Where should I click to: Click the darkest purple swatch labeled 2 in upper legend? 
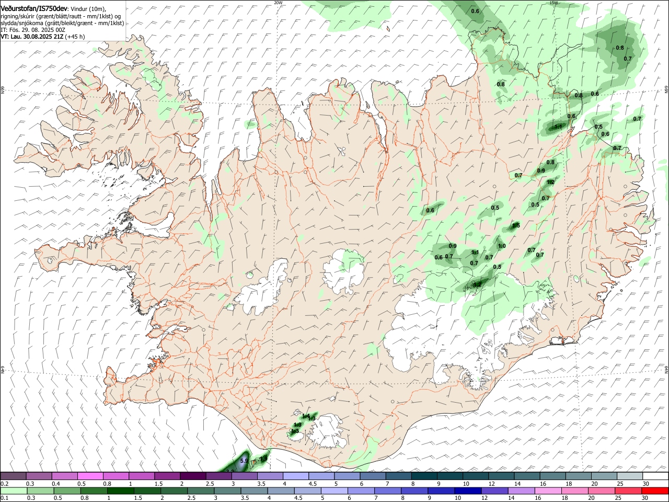tap(192, 476)
